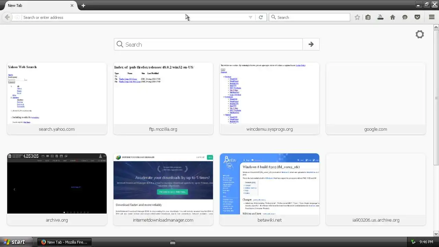Open the search.yahoo.com tile
Image resolution: width=439 pixels, height=247 pixels.
(57, 98)
